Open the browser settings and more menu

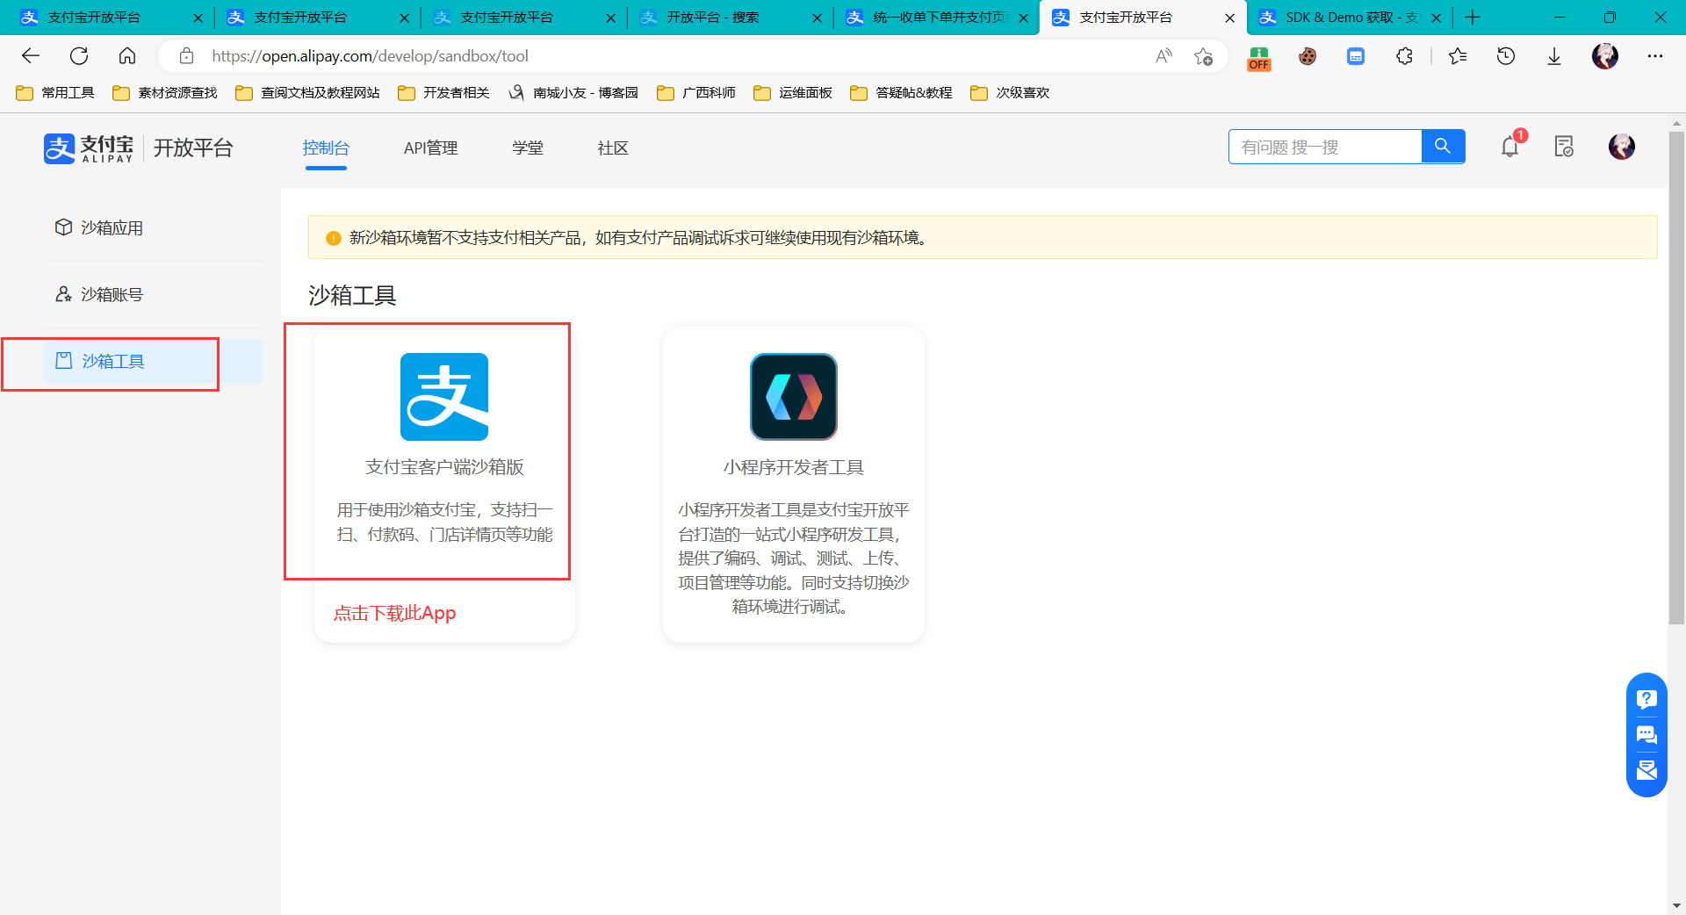pos(1655,56)
